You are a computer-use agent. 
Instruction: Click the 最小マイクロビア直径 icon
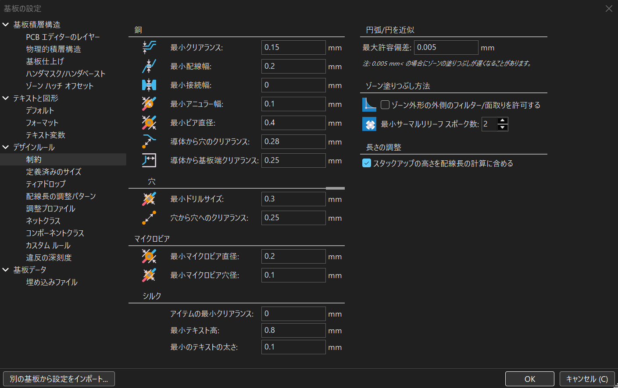pyautogui.click(x=149, y=256)
